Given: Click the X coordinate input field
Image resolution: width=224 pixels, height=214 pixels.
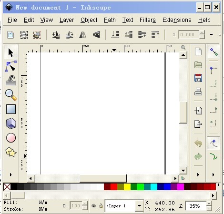Looking at the screenshot, I should pos(189,34).
